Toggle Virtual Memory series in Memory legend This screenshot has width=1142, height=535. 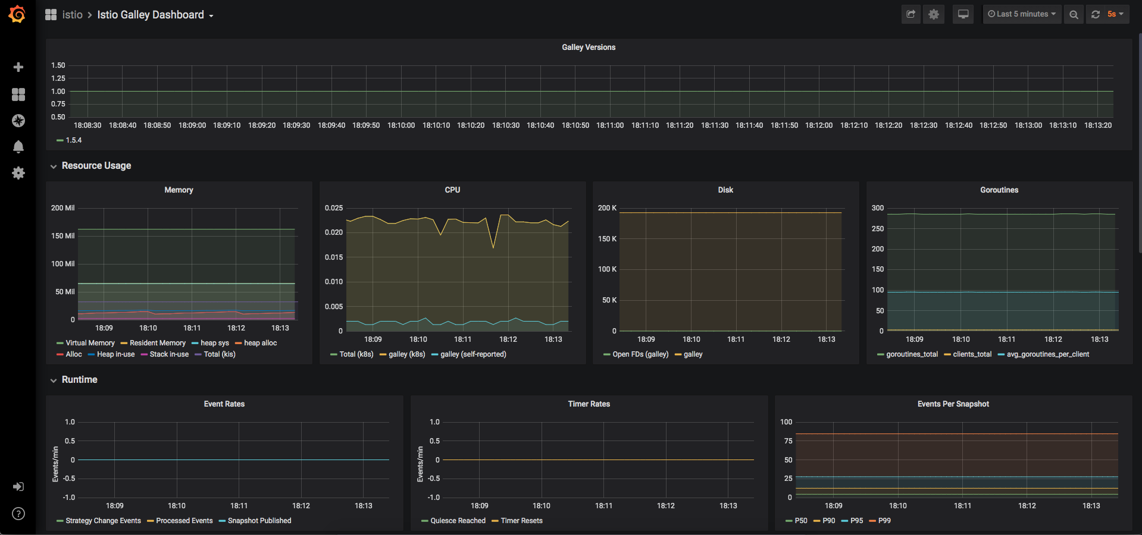coord(90,343)
